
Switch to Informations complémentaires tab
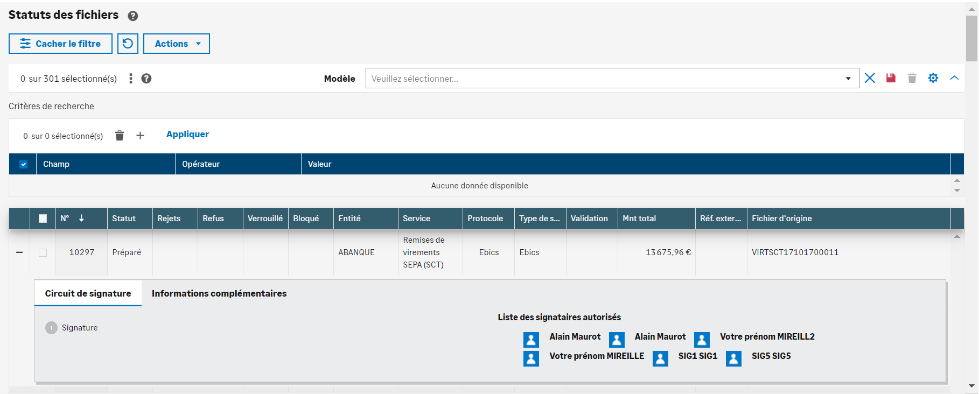pyautogui.click(x=219, y=293)
